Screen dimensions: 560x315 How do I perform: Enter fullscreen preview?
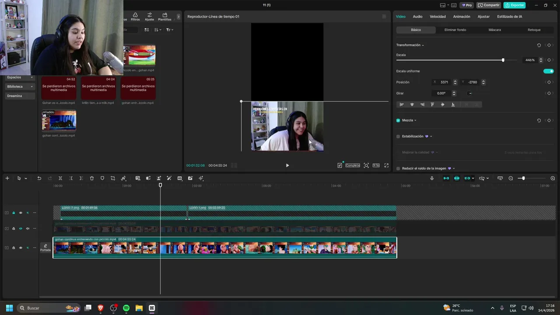[386, 165]
